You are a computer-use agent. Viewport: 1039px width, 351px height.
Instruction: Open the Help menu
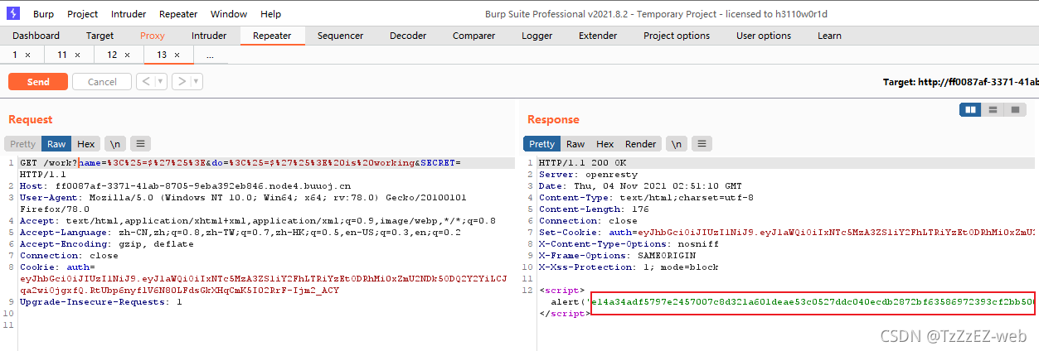pyautogui.click(x=270, y=14)
